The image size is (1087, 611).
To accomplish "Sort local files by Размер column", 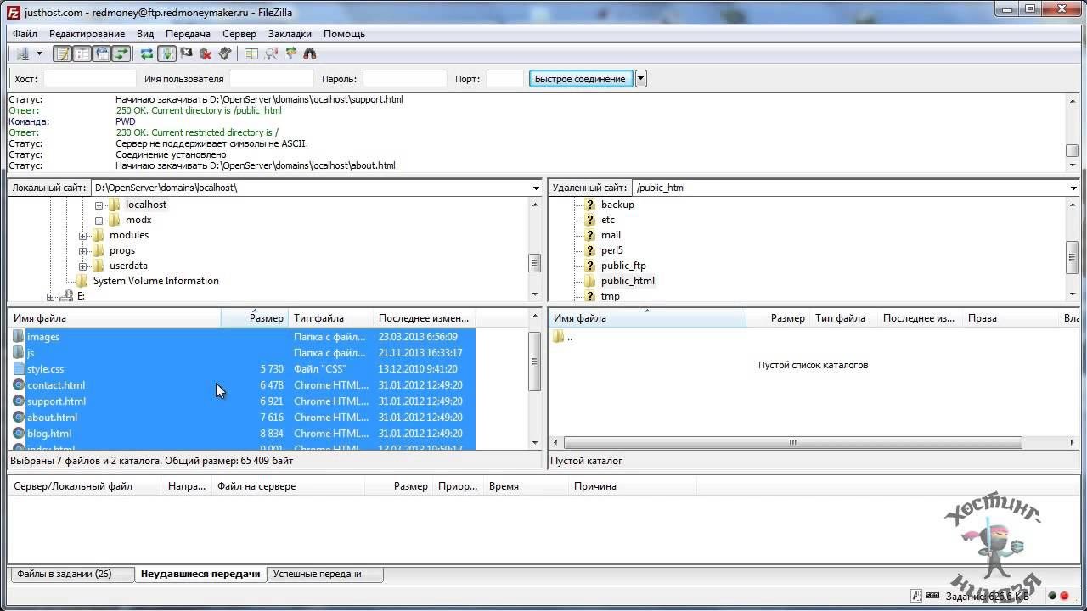I will pyautogui.click(x=255, y=318).
